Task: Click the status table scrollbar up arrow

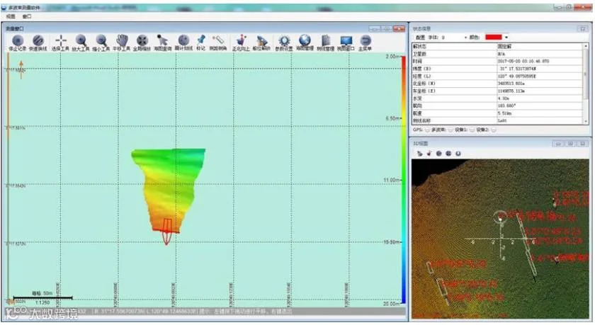Action: coord(586,46)
